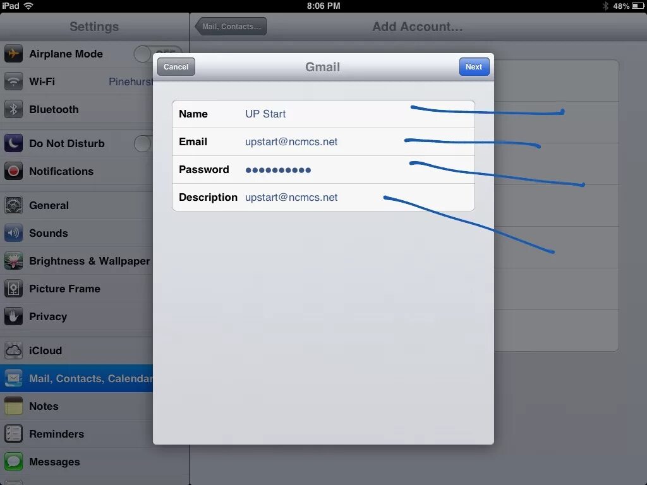Tap the battery indicator in status bar
Screen dimensions: 647x485
click(x=638, y=6)
